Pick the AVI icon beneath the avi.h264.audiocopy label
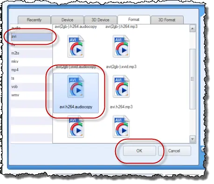This screenshot has width=214, height=184. (x=76, y=127)
